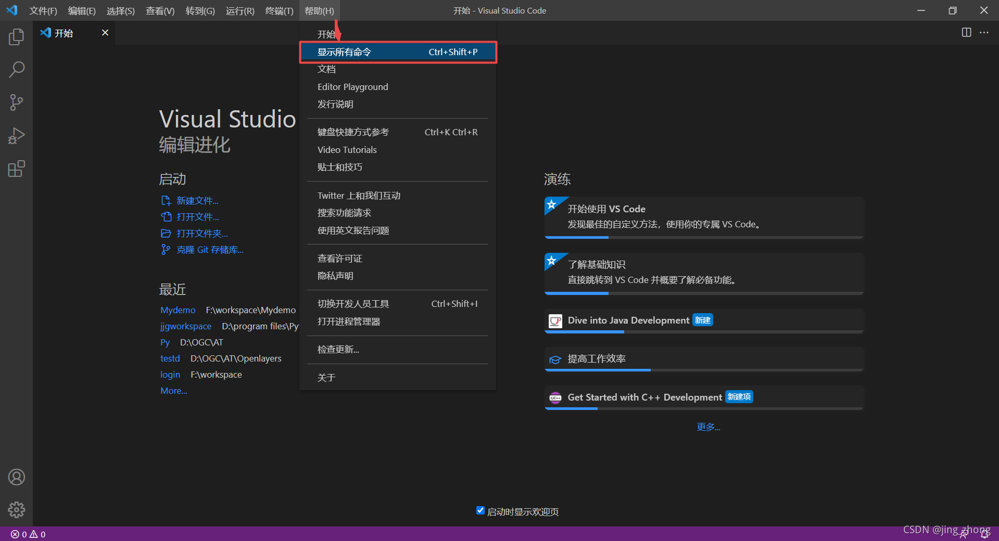Choose 查看许可证 menu entry
999x541 pixels.
398,259
